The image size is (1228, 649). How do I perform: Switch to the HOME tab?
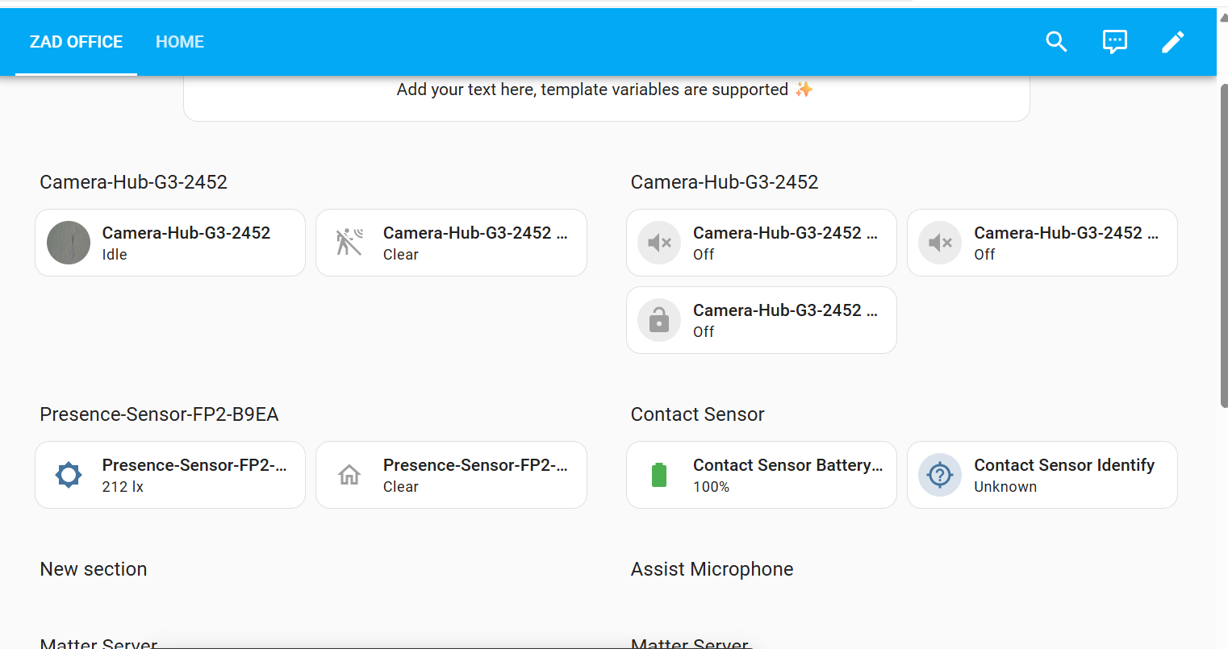point(179,42)
